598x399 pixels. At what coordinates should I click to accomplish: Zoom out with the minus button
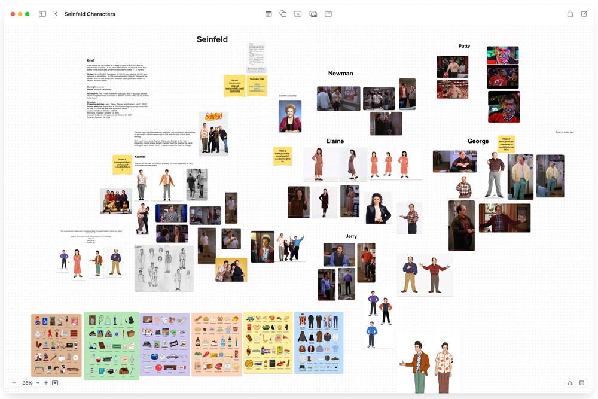14,383
